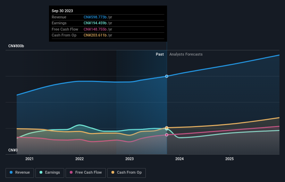Toggle the Free Cash Flow legend button
Image resolution: width=285 pixels, height=182 pixels.
(x=86, y=173)
